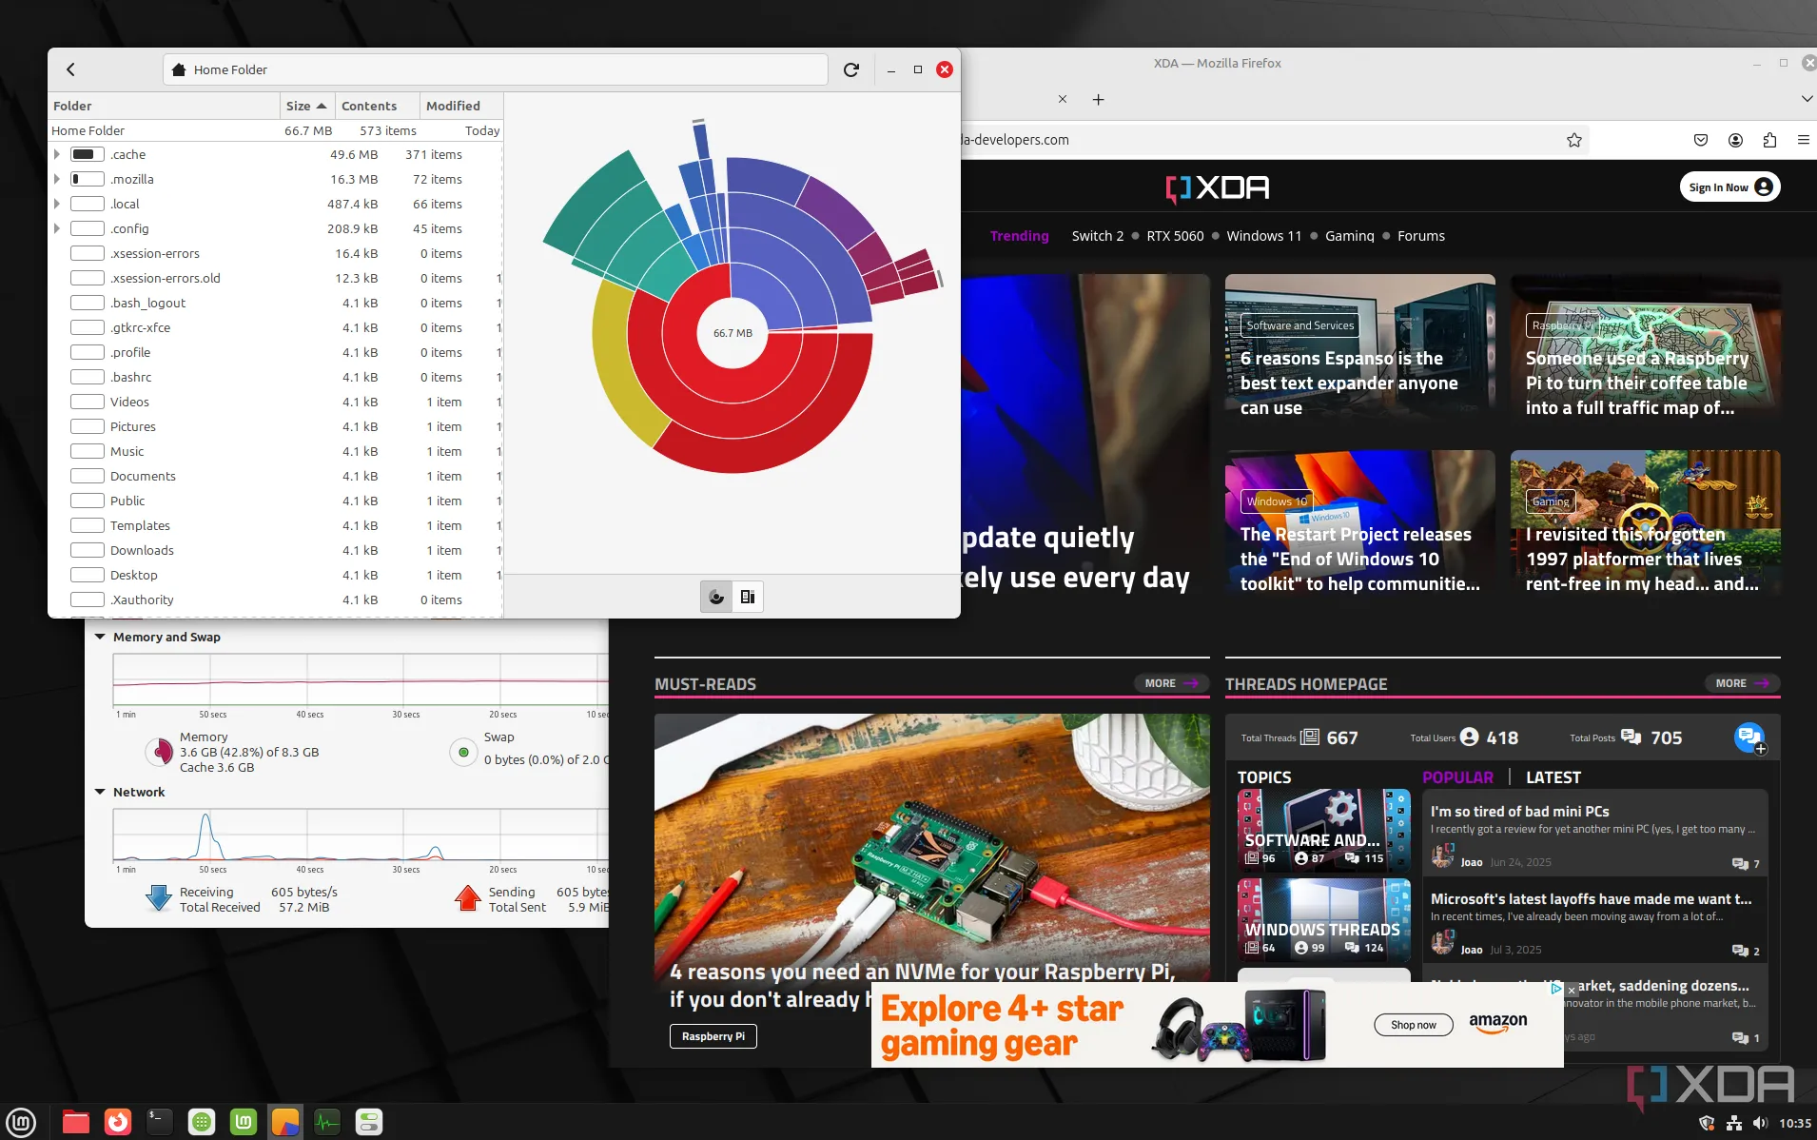Screen dimensions: 1817x1140
Task: Open Firefox from the taskbar
Action: pyautogui.click(x=117, y=1122)
